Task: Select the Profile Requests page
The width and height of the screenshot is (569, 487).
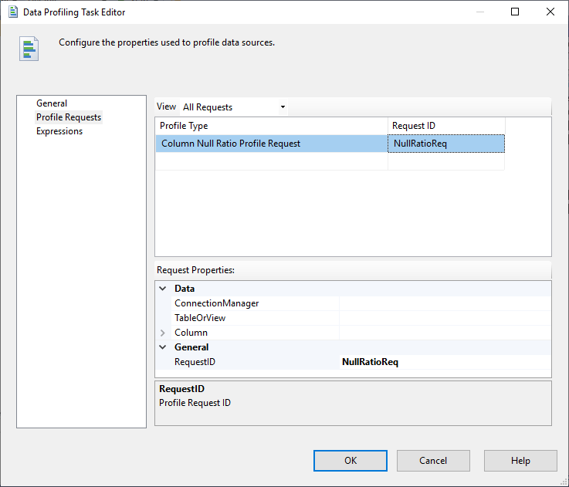Action: pos(69,117)
